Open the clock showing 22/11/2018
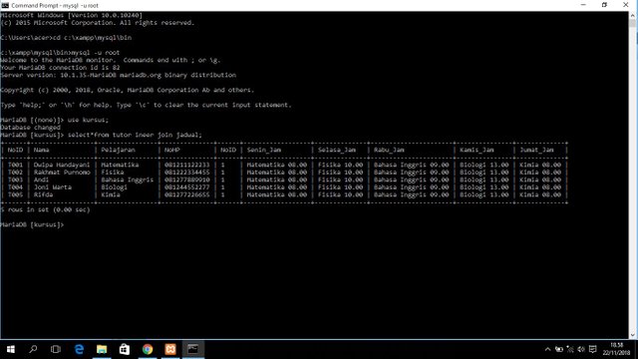 coord(616,349)
